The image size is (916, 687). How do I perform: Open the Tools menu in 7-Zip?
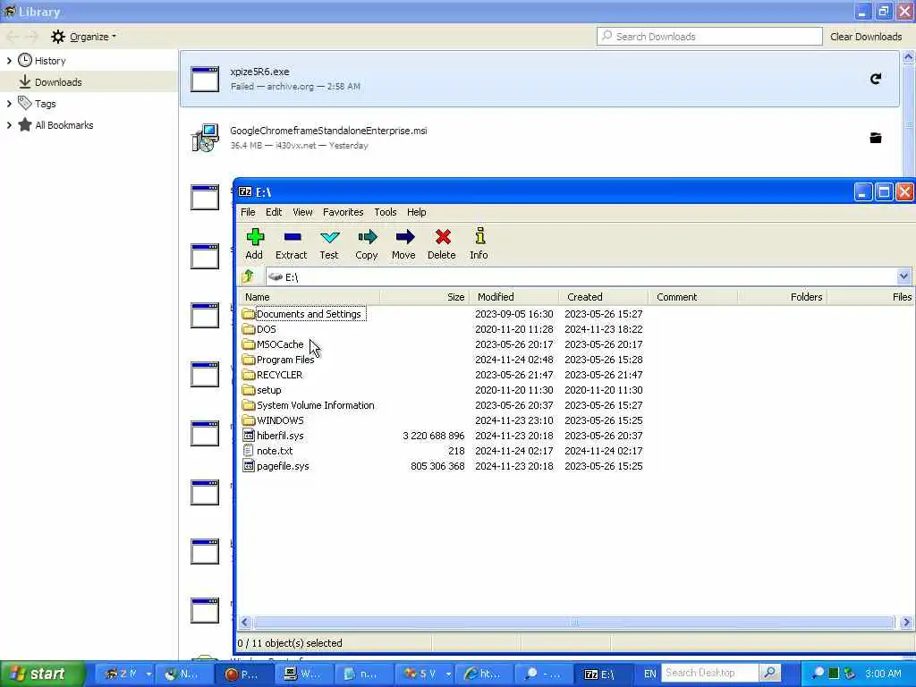(x=385, y=212)
